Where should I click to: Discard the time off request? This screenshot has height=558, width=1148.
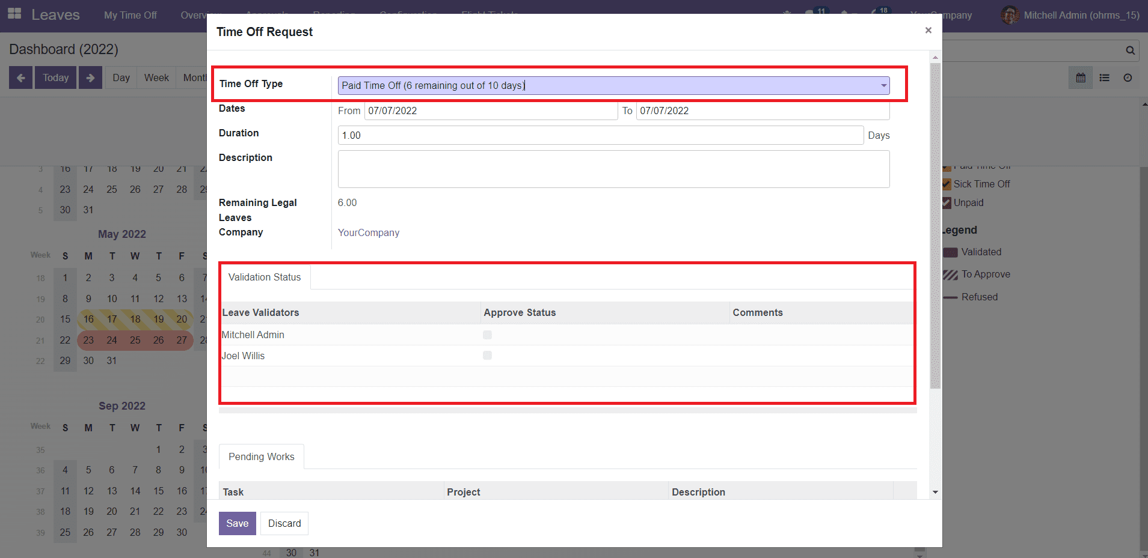point(284,523)
